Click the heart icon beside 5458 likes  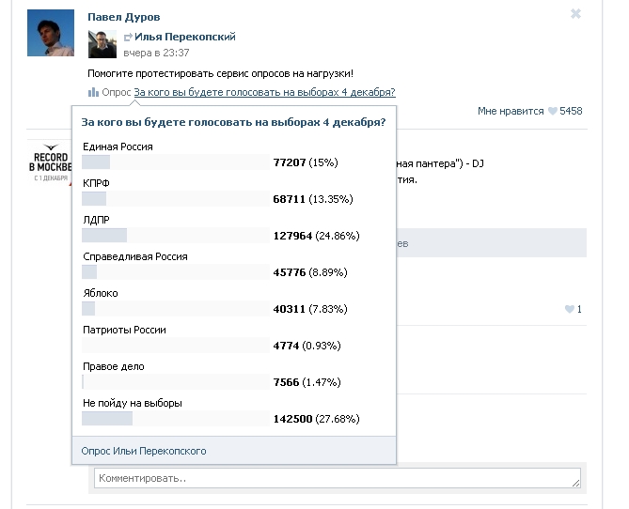coord(553,111)
